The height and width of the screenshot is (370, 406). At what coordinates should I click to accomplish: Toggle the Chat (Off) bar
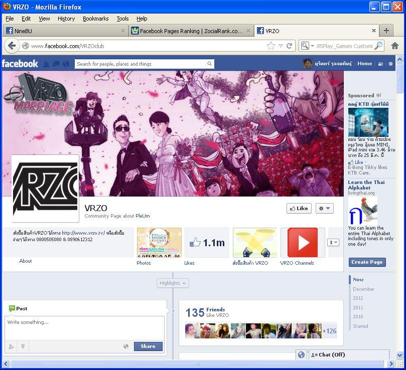click(x=349, y=354)
